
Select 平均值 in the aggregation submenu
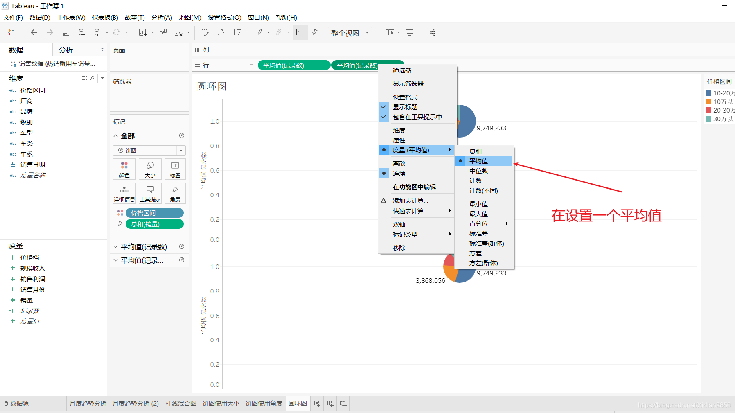point(484,161)
